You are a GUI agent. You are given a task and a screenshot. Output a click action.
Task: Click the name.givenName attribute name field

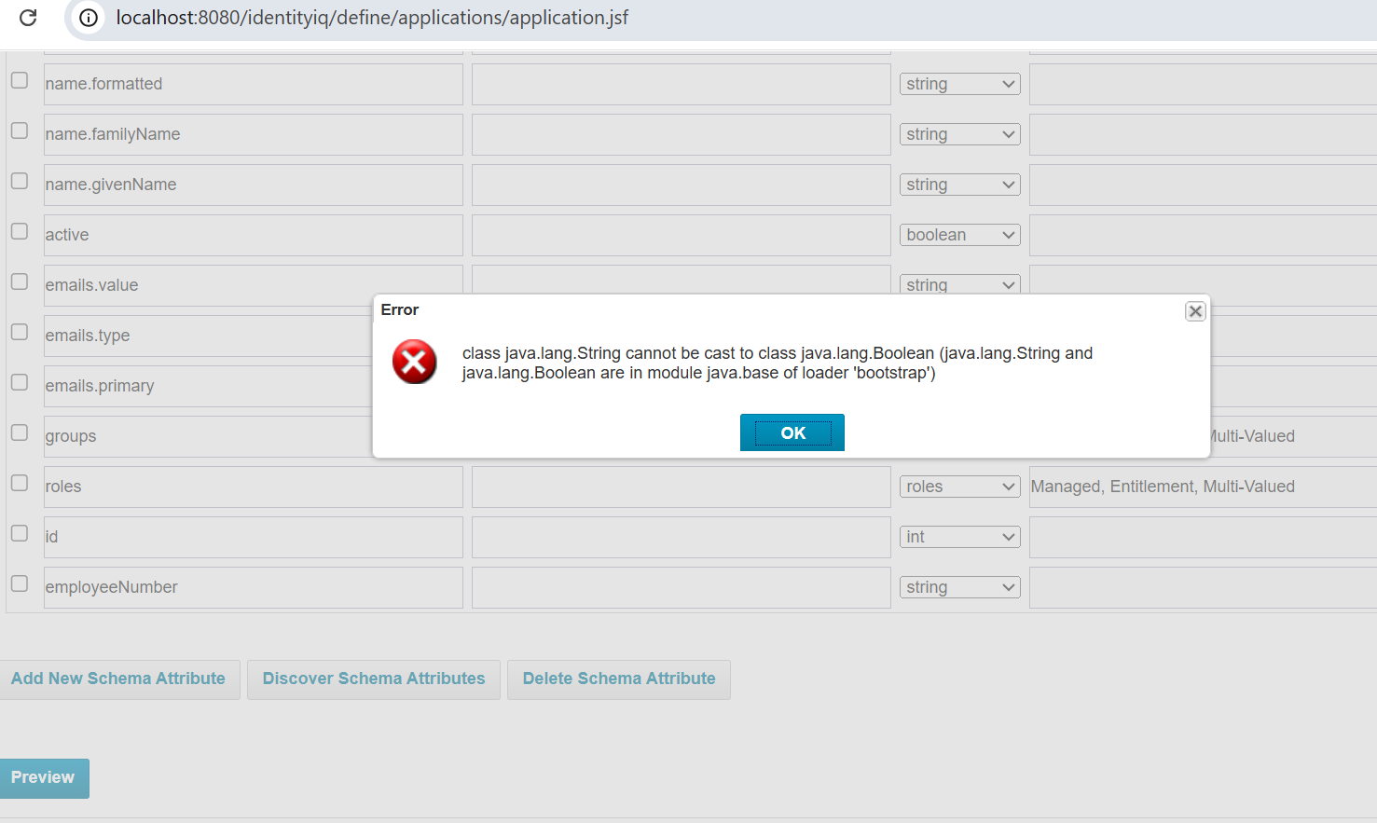254,185
